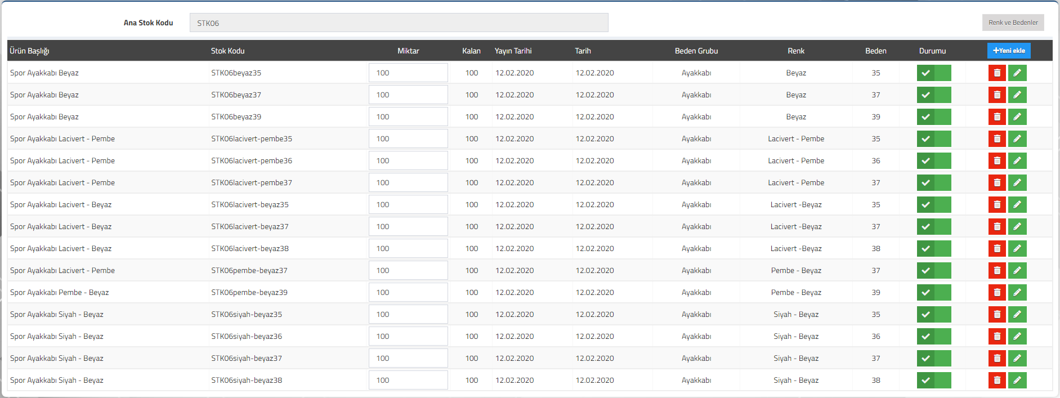Focus the Ana Stok Kodu field
This screenshot has width=1060, height=398.
(x=399, y=23)
